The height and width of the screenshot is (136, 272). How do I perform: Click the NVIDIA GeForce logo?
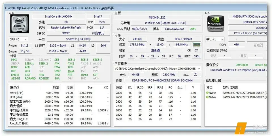(x=216, y=24)
